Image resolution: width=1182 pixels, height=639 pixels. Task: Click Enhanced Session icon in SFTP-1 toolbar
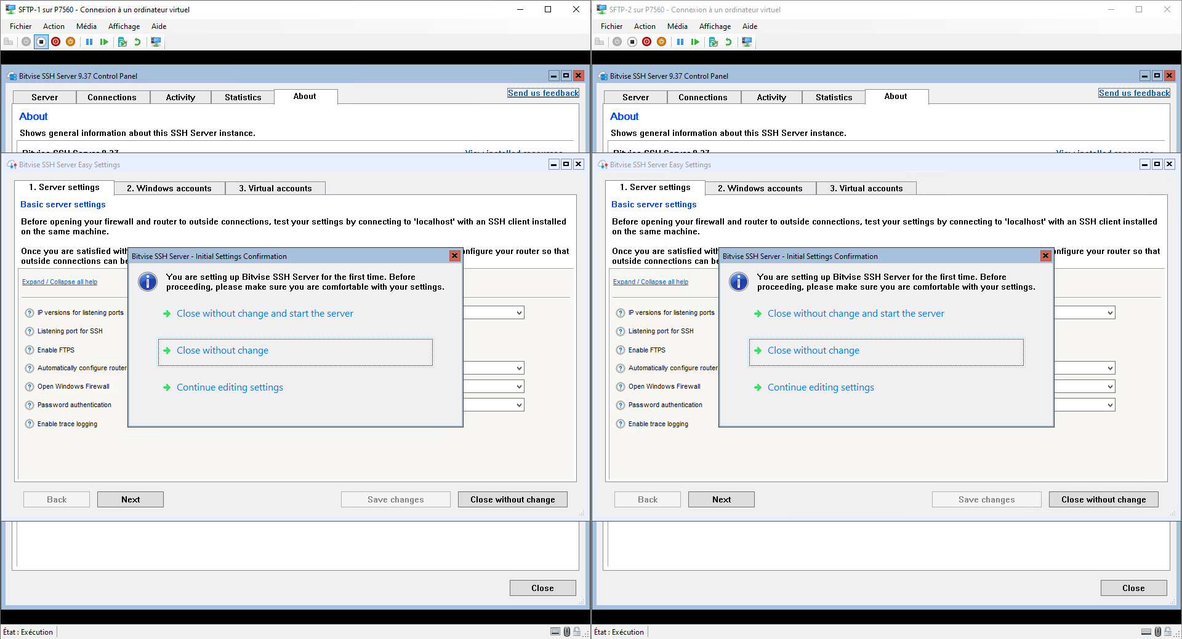(156, 42)
